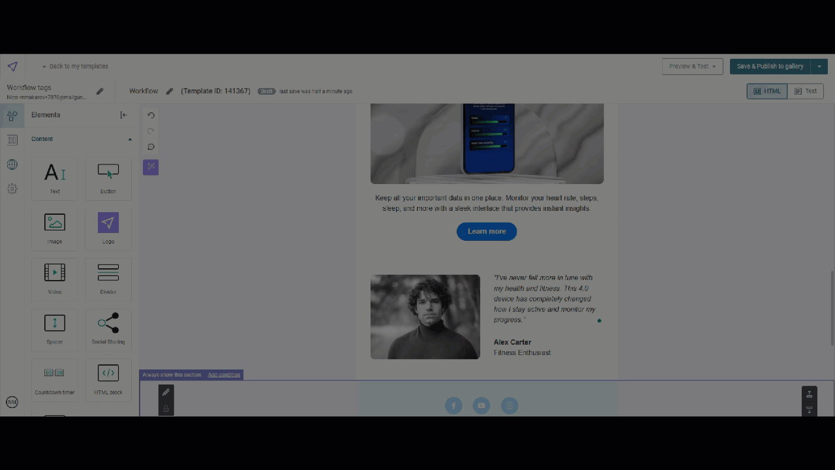The image size is (835, 470).
Task: Collapse the Elements panel with arrow icon
Action: (123, 115)
